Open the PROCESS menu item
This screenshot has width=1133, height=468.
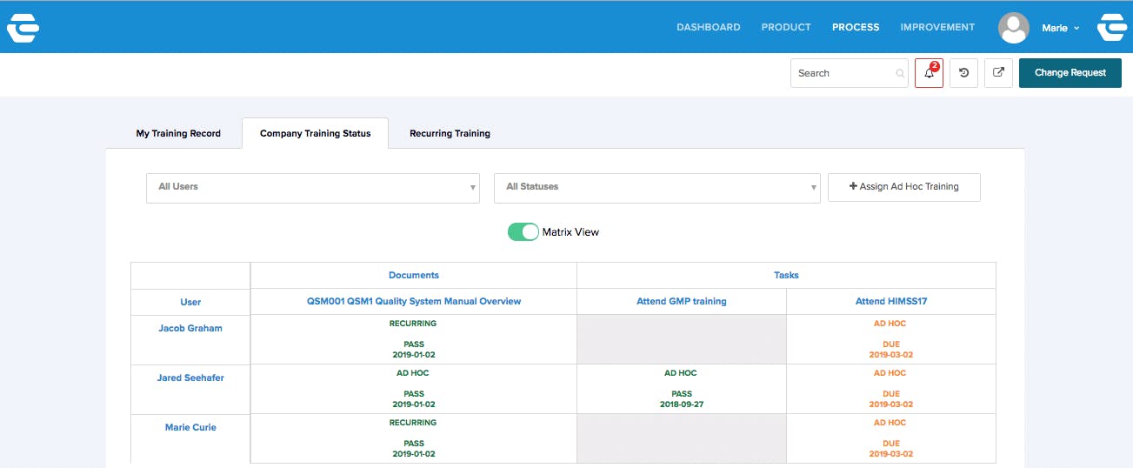tap(856, 28)
